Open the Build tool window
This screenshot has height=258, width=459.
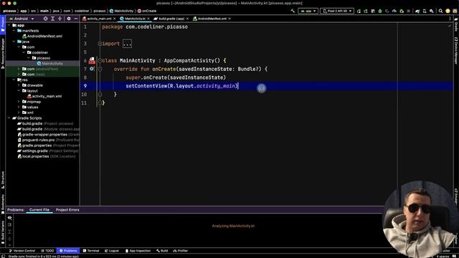point(162,251)
